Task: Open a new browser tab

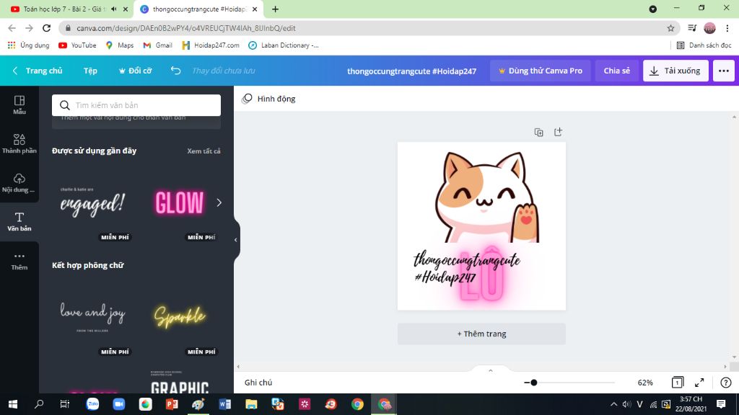Action: pos(275,9)
